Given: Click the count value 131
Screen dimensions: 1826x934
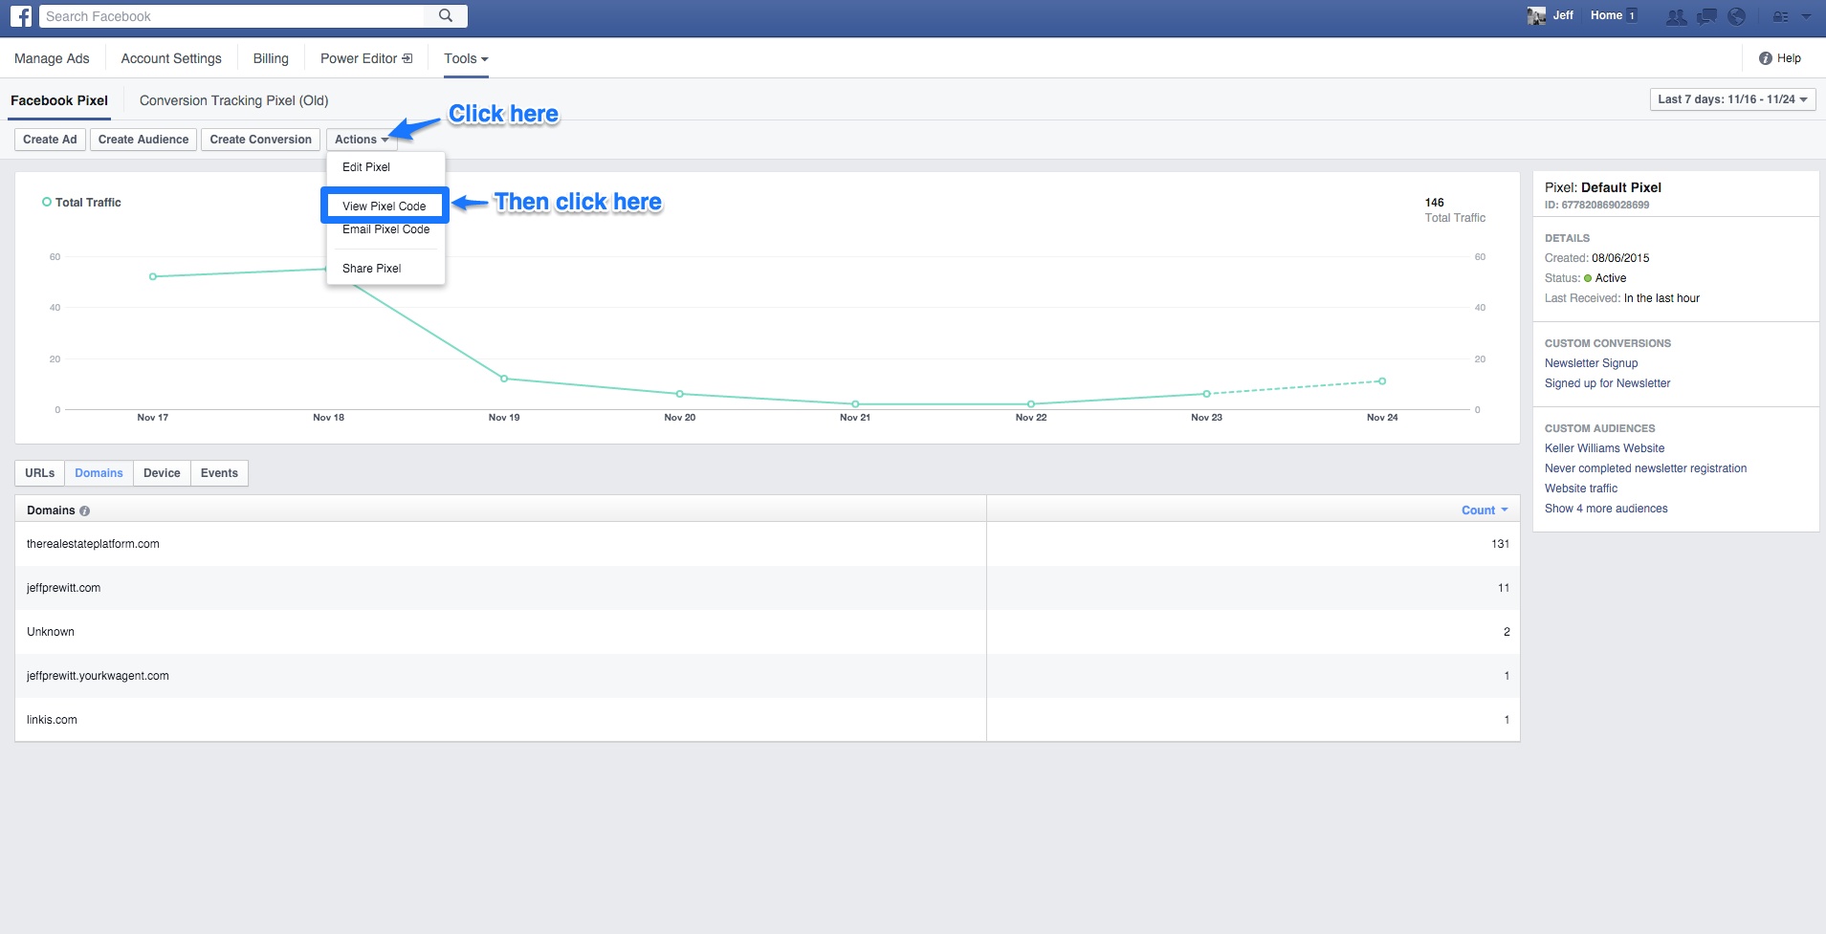Looking at the screenshot, I should [x=1500, y=544].
